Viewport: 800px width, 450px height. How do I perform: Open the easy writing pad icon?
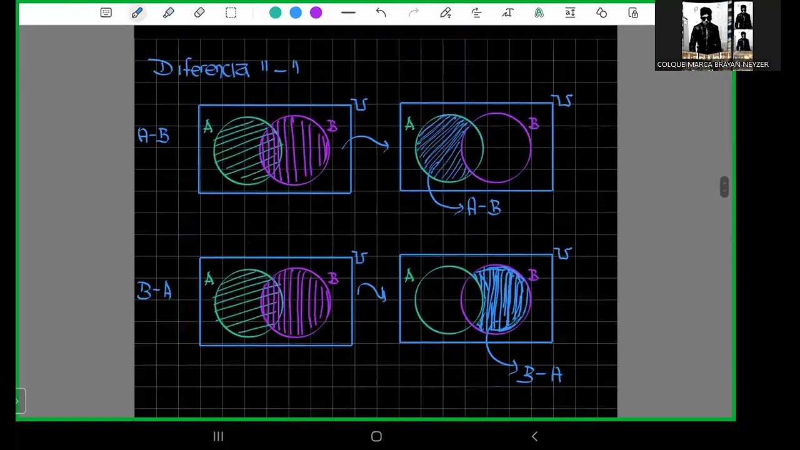click(570, 12)
